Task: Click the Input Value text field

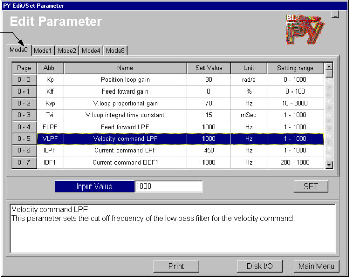Action: coord(168,187)
